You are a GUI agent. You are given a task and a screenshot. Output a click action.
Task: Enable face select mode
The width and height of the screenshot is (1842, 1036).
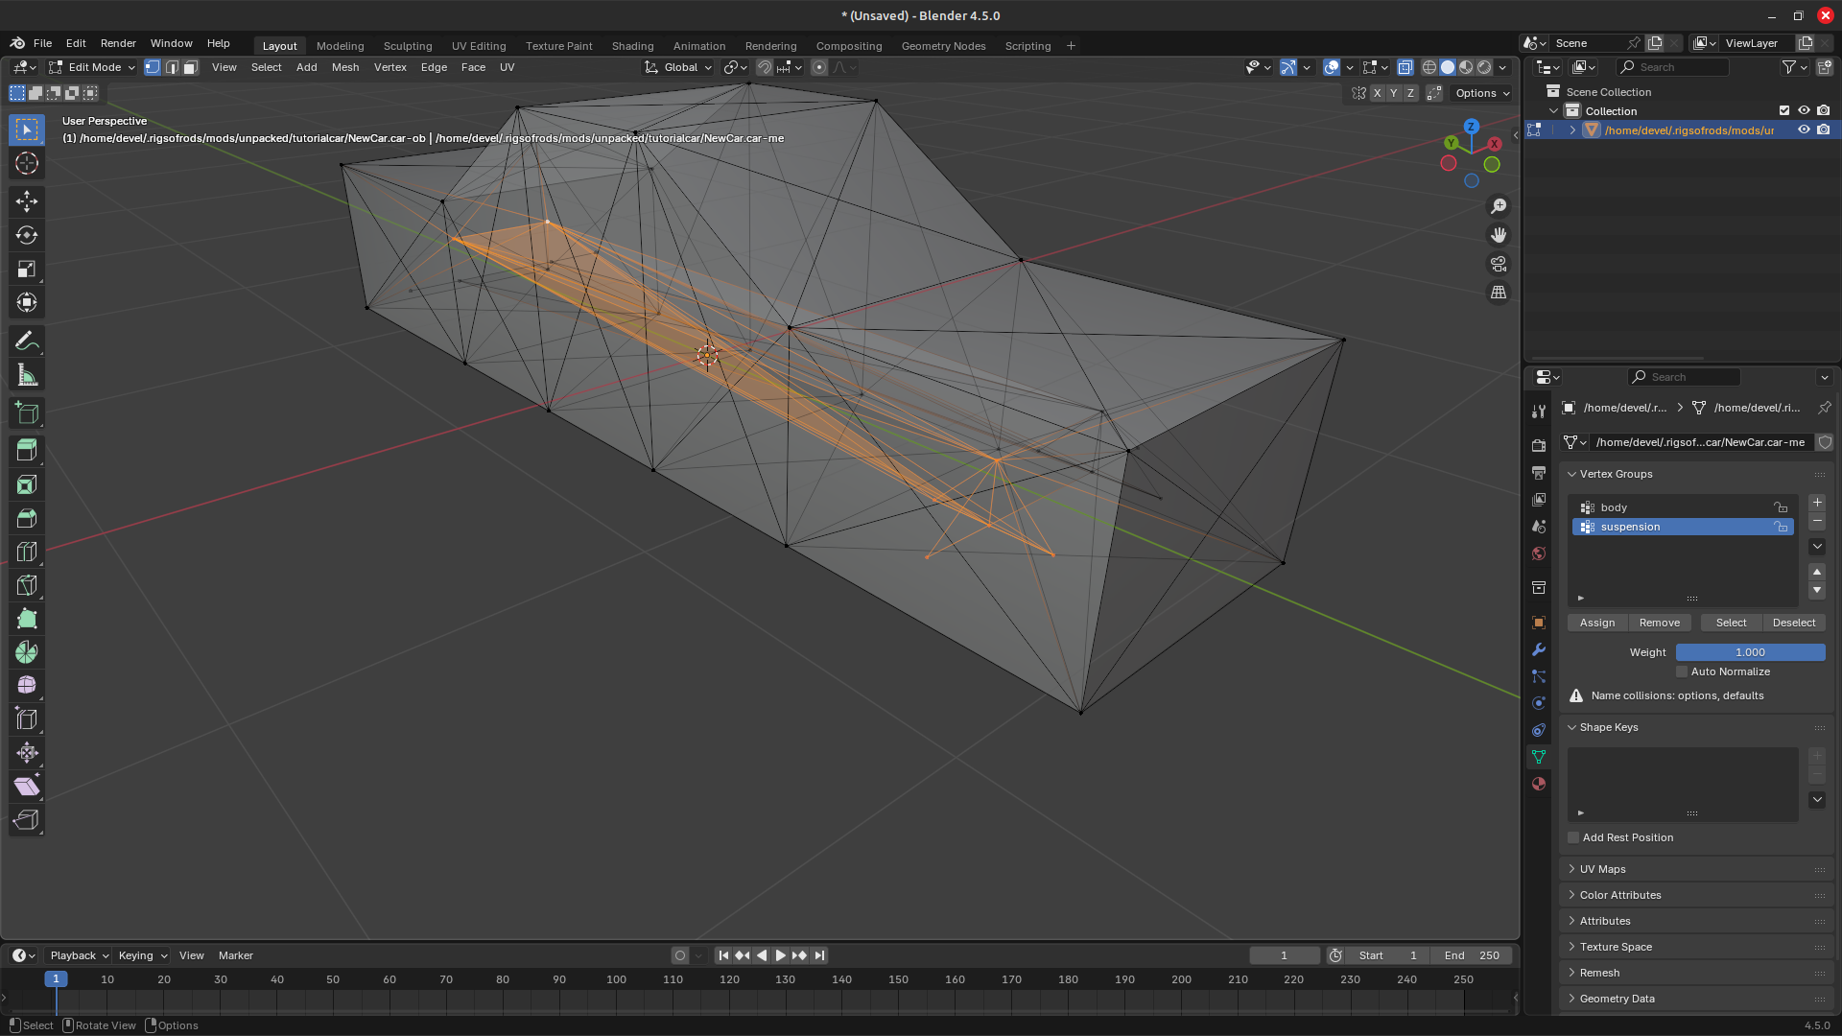(190, 67)
